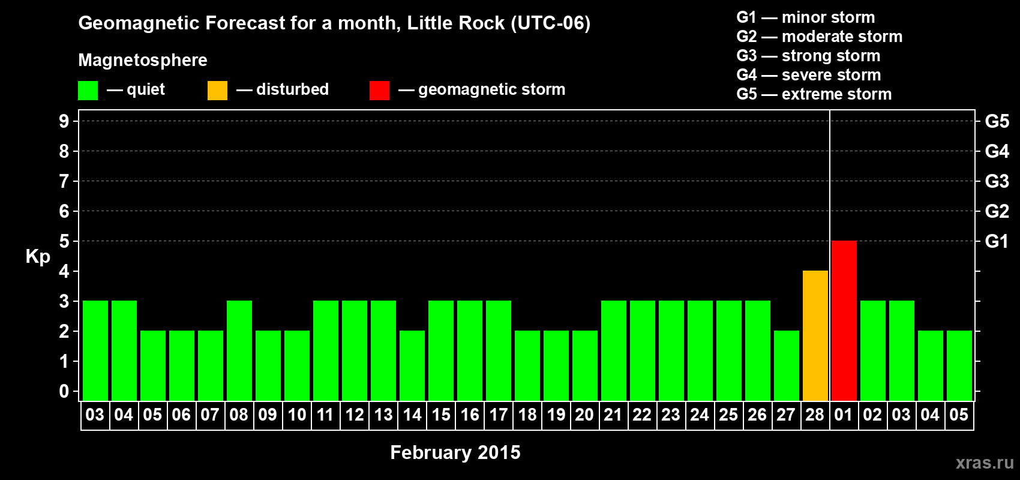Click the green bar above date 08
The height and width of the screenshot is (480, 1020).
point(239,350)
